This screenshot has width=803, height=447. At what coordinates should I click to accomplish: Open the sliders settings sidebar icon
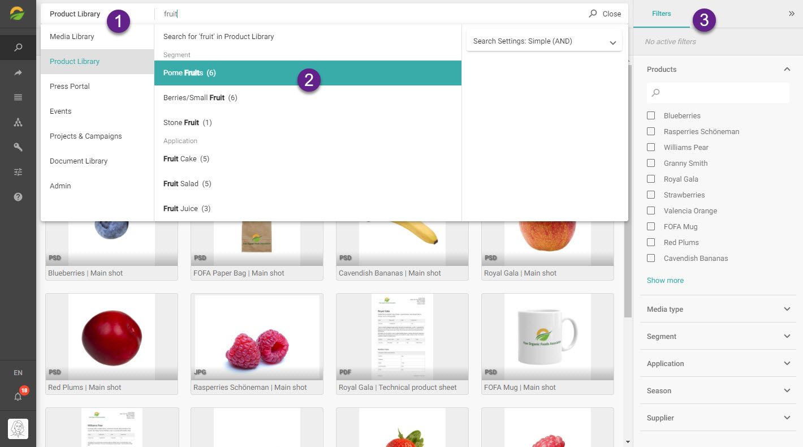point(18,172)
